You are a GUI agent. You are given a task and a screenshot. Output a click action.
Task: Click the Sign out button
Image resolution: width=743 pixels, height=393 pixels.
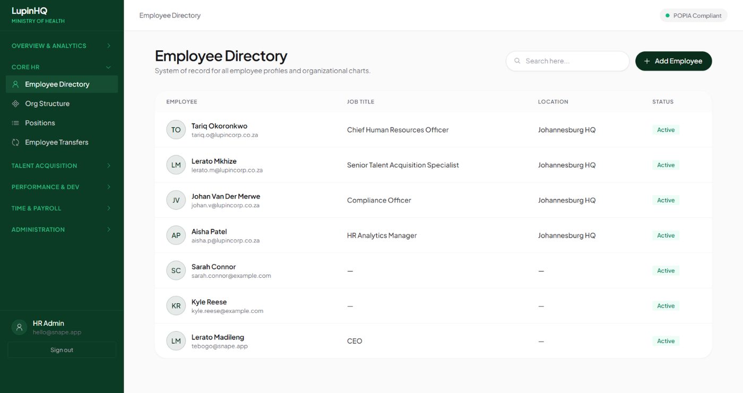point(62,350)
